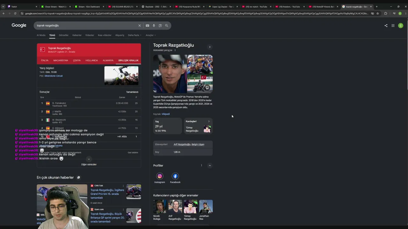Open more options beside Motosiklet yarışçısı

175,50
